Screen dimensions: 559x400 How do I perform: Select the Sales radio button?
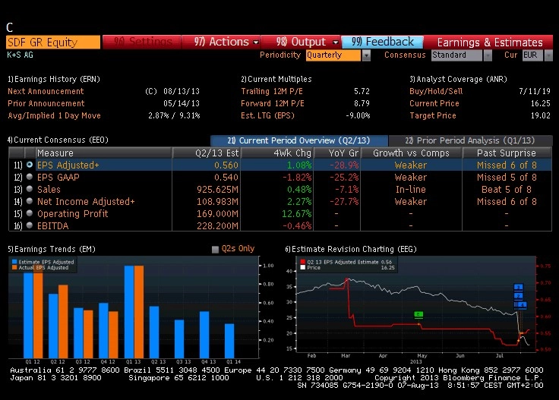(30, 189)
